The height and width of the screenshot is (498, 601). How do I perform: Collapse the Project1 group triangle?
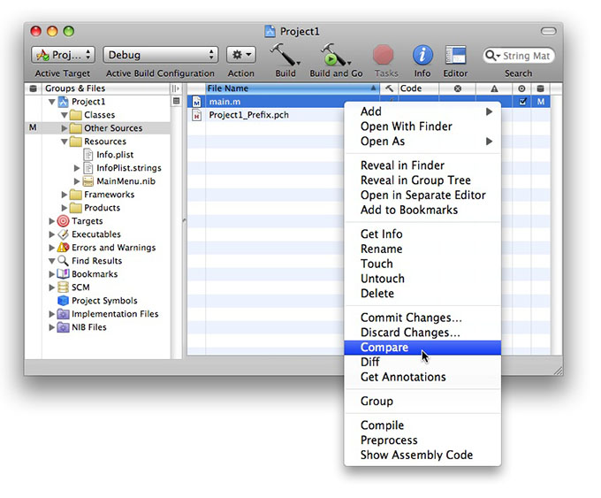52,102
